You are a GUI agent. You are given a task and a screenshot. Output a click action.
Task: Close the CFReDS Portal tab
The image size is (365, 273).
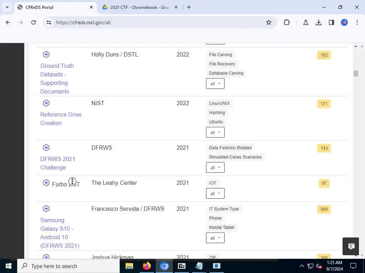point(91,7)
